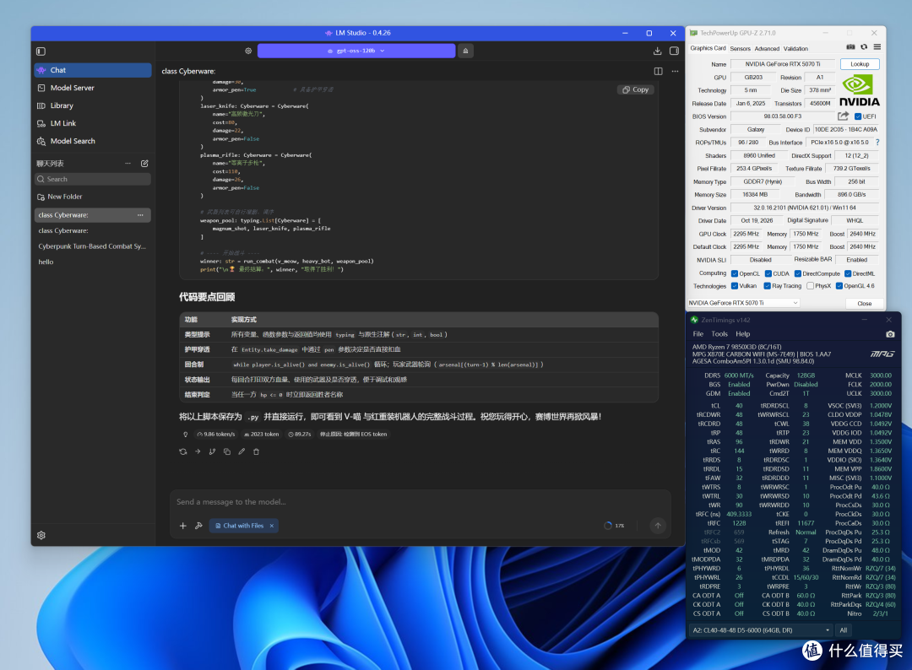The height and width of the screenshot is (670, 912).
Task: Open the ZenTimings memory slot dropdown
Action: coord(762,629)
